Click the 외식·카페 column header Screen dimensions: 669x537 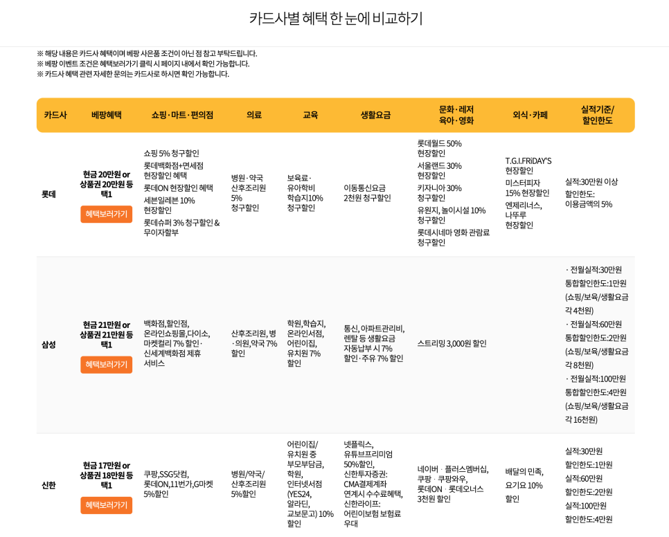pyautogui.click(x=530, y=115)
